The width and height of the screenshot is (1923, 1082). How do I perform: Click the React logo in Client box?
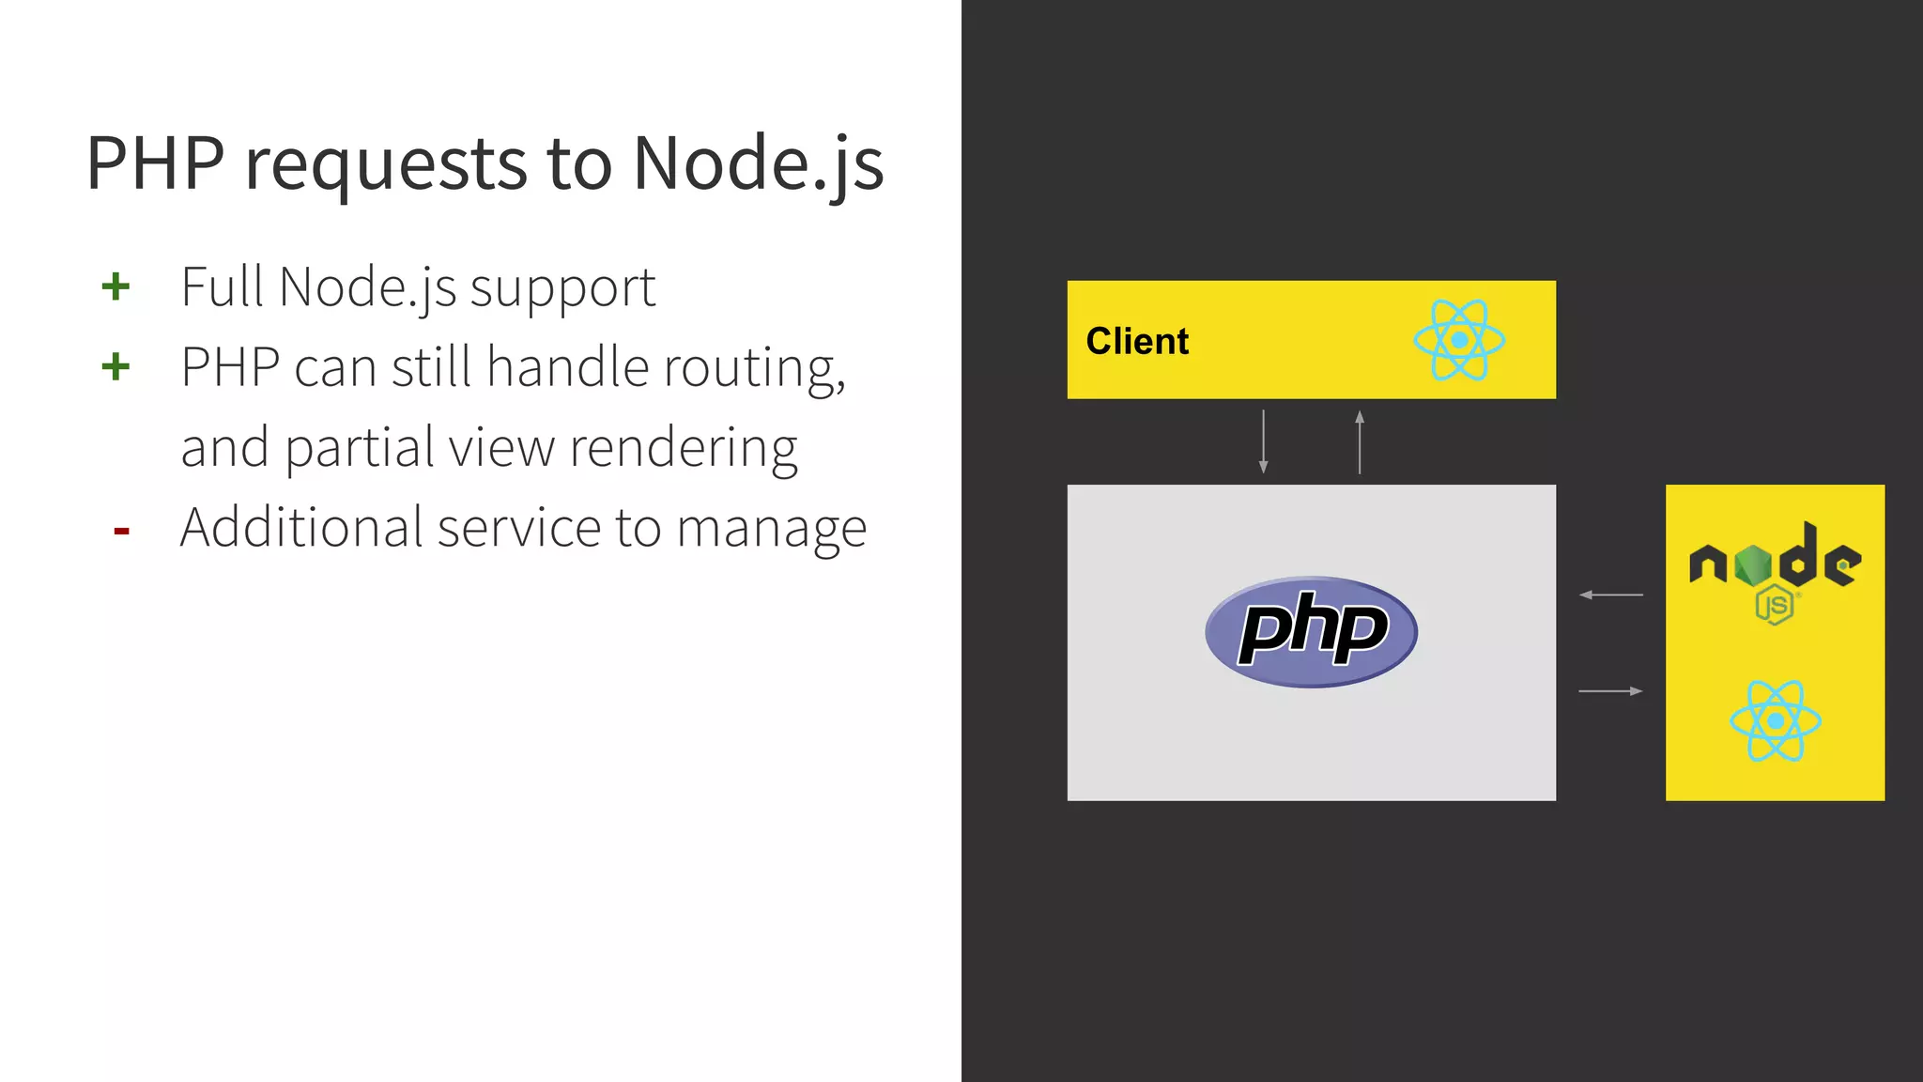[1458, 340]
